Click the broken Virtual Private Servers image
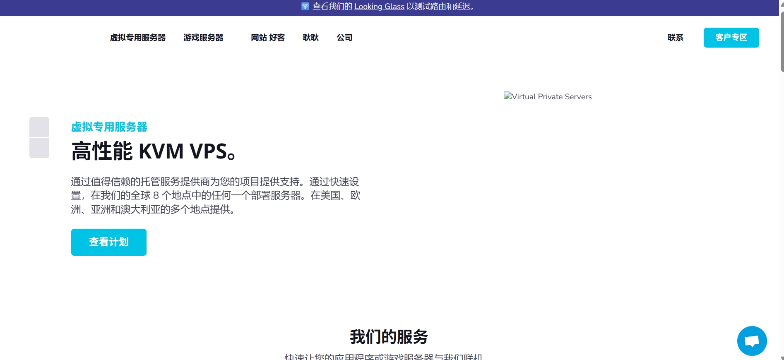784x360 pixels. (x=547, y=96)
